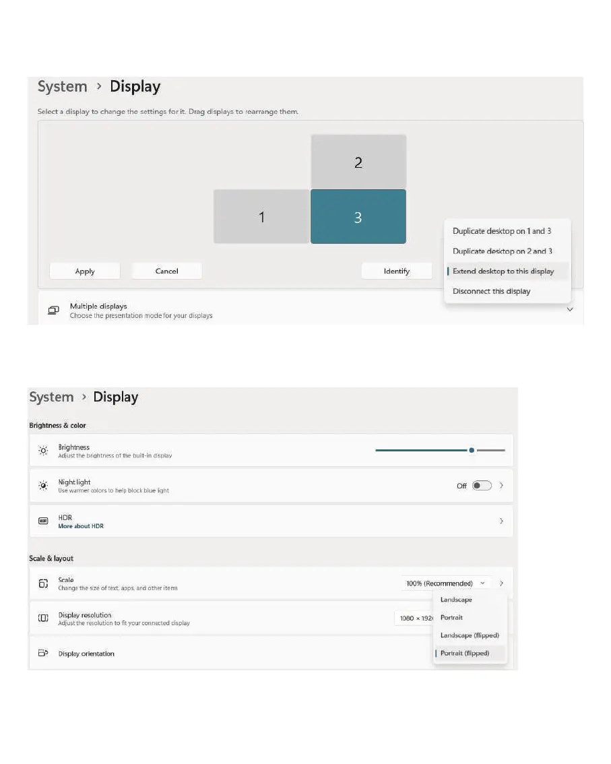Open custom Scale settings chevron
This screenshot has width=611, height=764.
tap(501, 583)
